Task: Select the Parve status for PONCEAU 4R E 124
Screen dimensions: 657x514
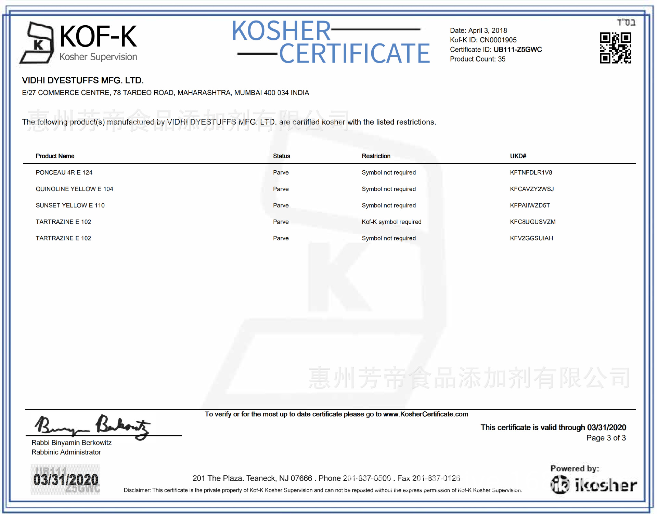Action: (x=281, y=172)
